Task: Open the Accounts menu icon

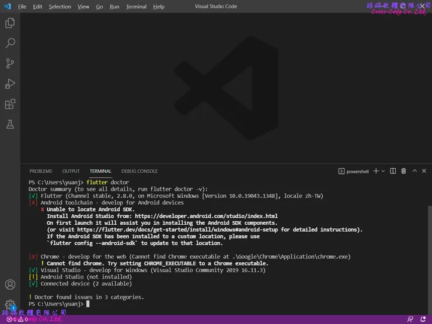Action: [10, 284]
